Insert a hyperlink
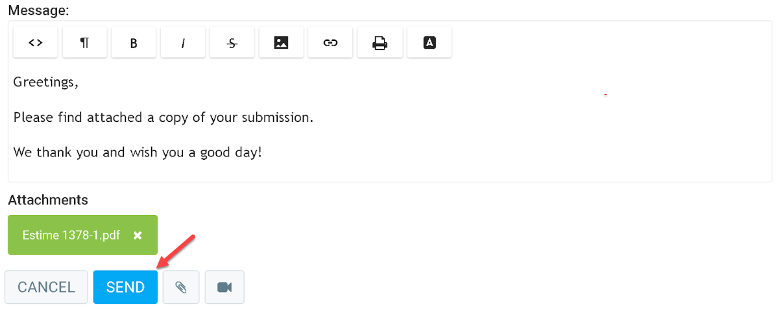Viewport: 776px width, 309px height. pyautogui.click(x=330, y=43)
